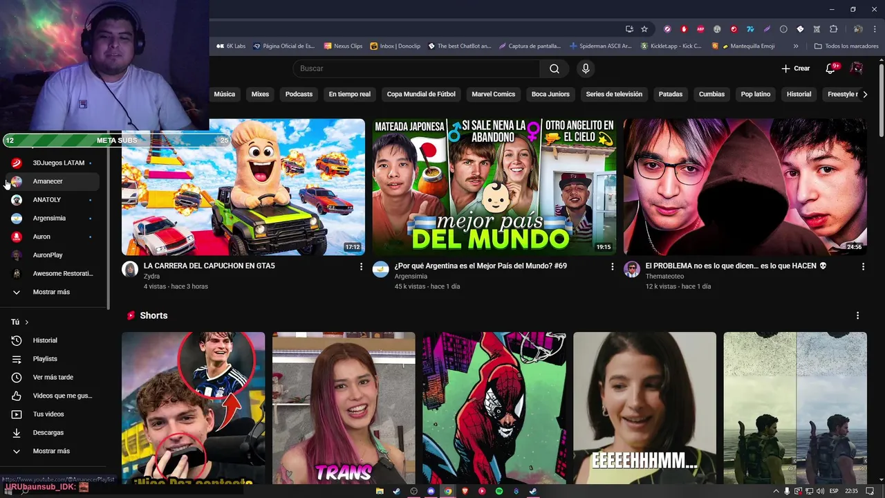This screenshot has width=885, height=498.
Task: Select the Mixes filter chip
Action: point(260,94)
